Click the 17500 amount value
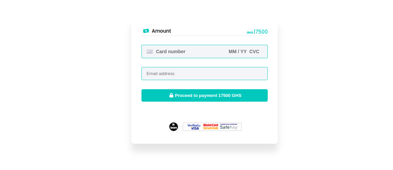The height and width of the screenshot is (170, 393). pos(261,32)
